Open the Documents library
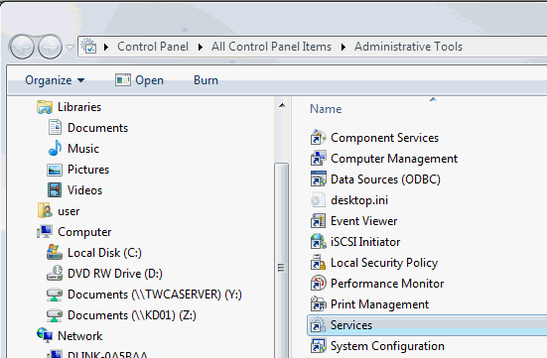The height and width of the screenshot is (358, 547). click(x=97, y=128)
